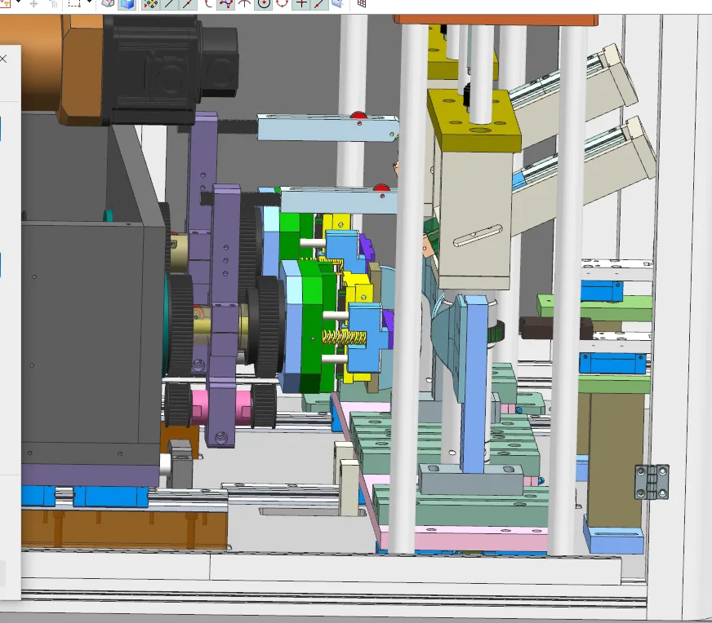Screen dimensions: 712x623
Task: Select the rectangle selection tool
Action: [x=74, y=3]
